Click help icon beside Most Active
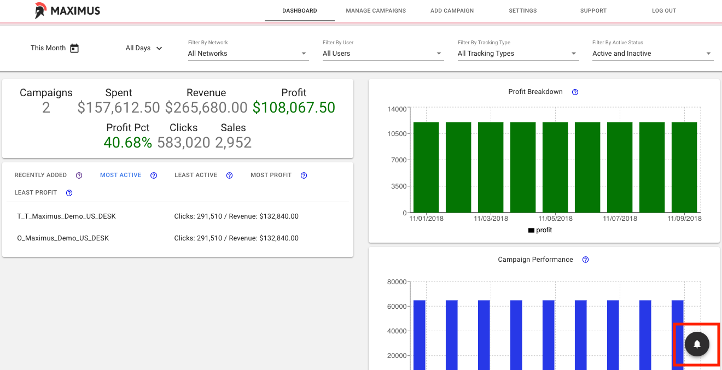The image size is (722, 370). [x=154, y=175]
